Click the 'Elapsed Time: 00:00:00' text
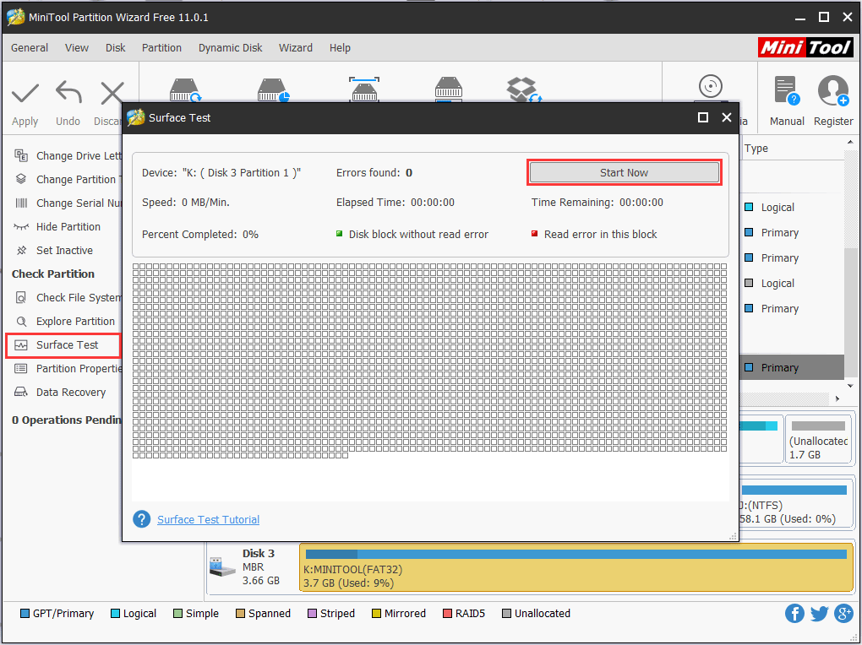The image size is (862, 645). (396, 203)
